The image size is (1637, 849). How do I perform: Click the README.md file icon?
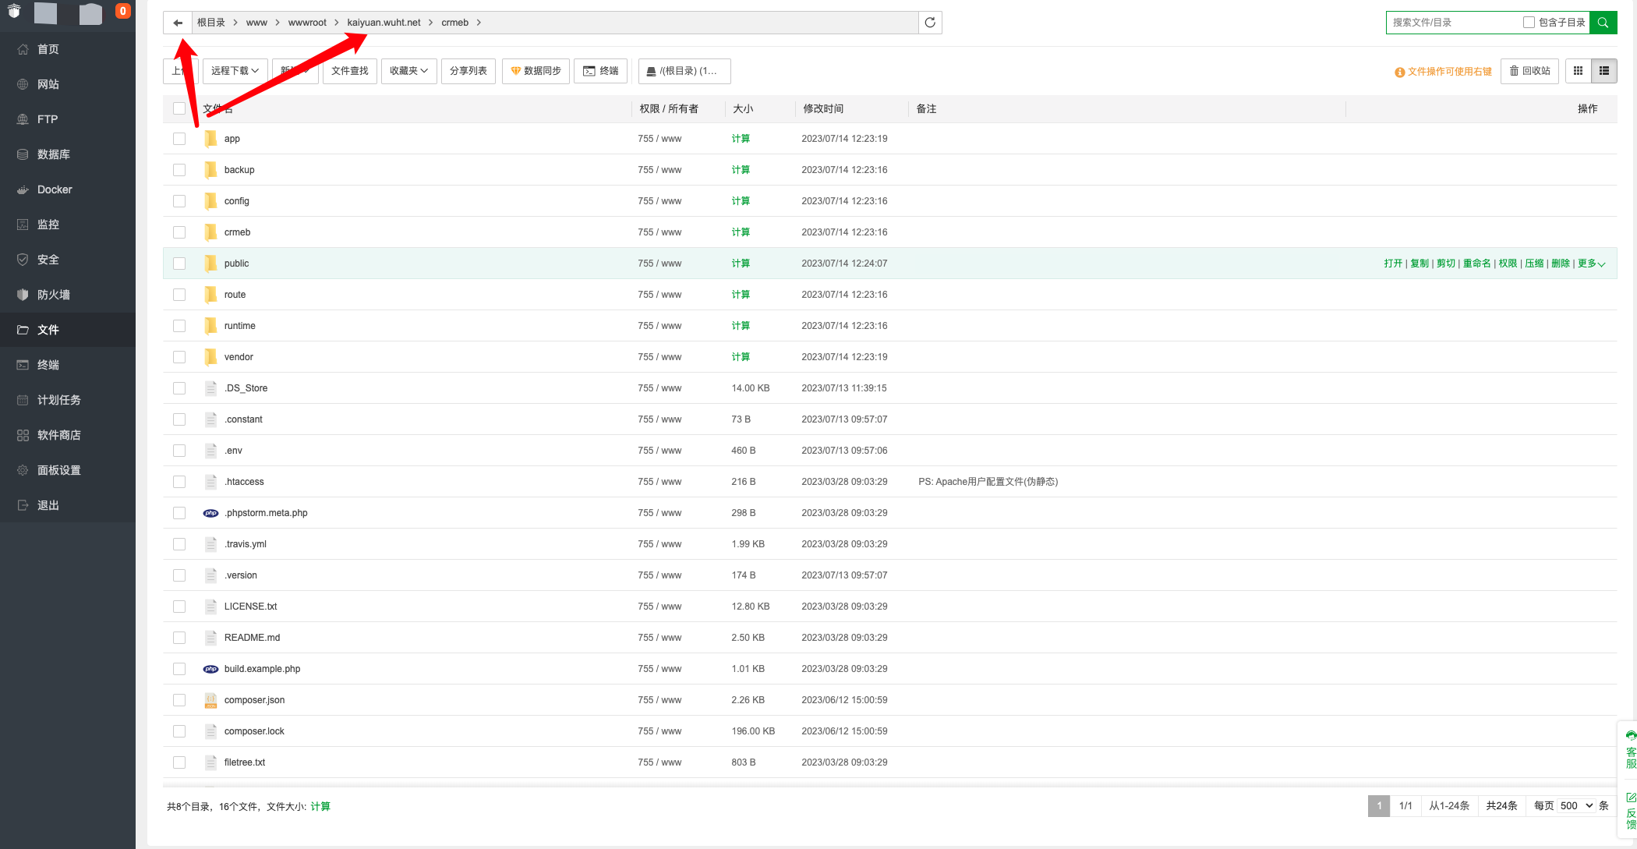click(x=210, y=638)
